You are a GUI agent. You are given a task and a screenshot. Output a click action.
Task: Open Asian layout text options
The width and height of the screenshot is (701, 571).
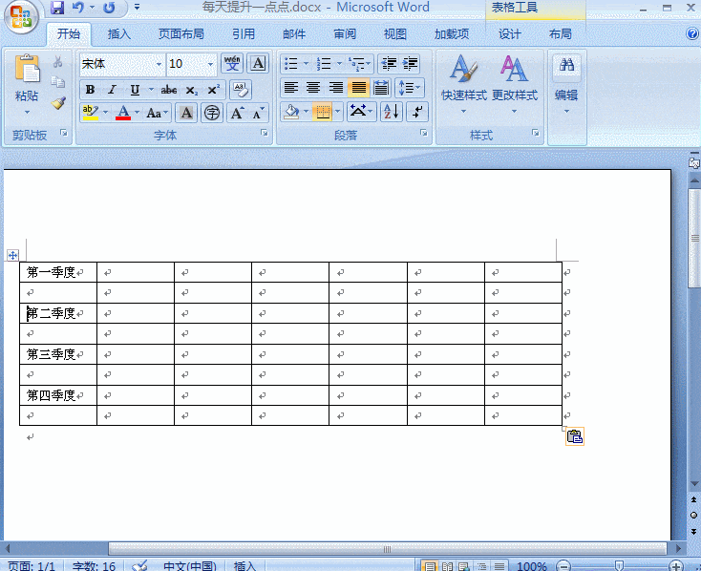pos(360,112)
